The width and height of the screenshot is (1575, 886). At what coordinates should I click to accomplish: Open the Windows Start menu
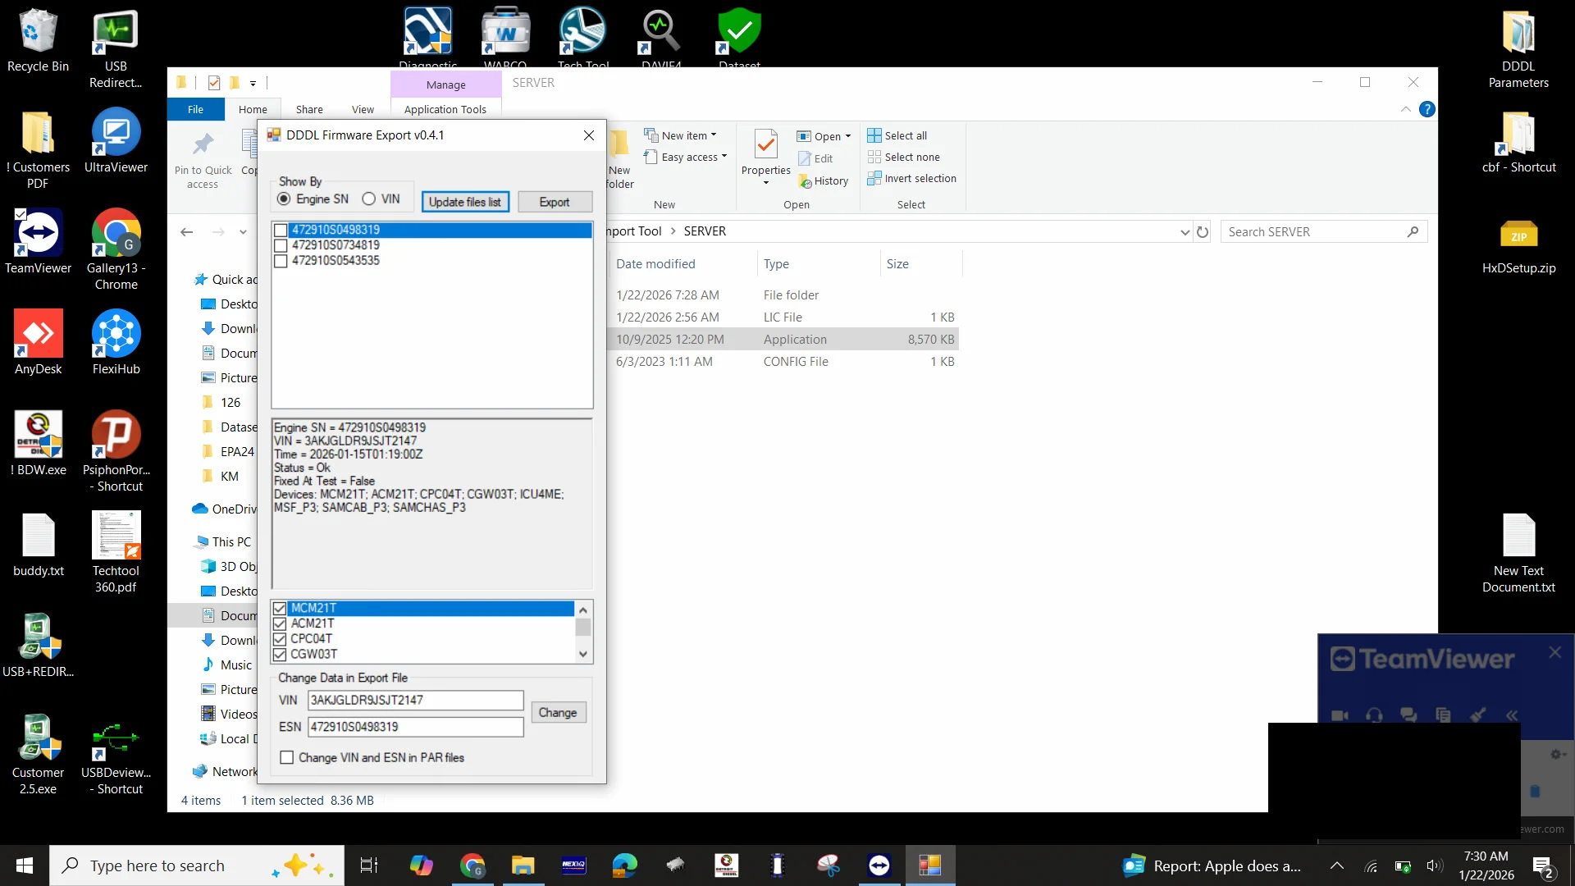click(x=25, y=865)
